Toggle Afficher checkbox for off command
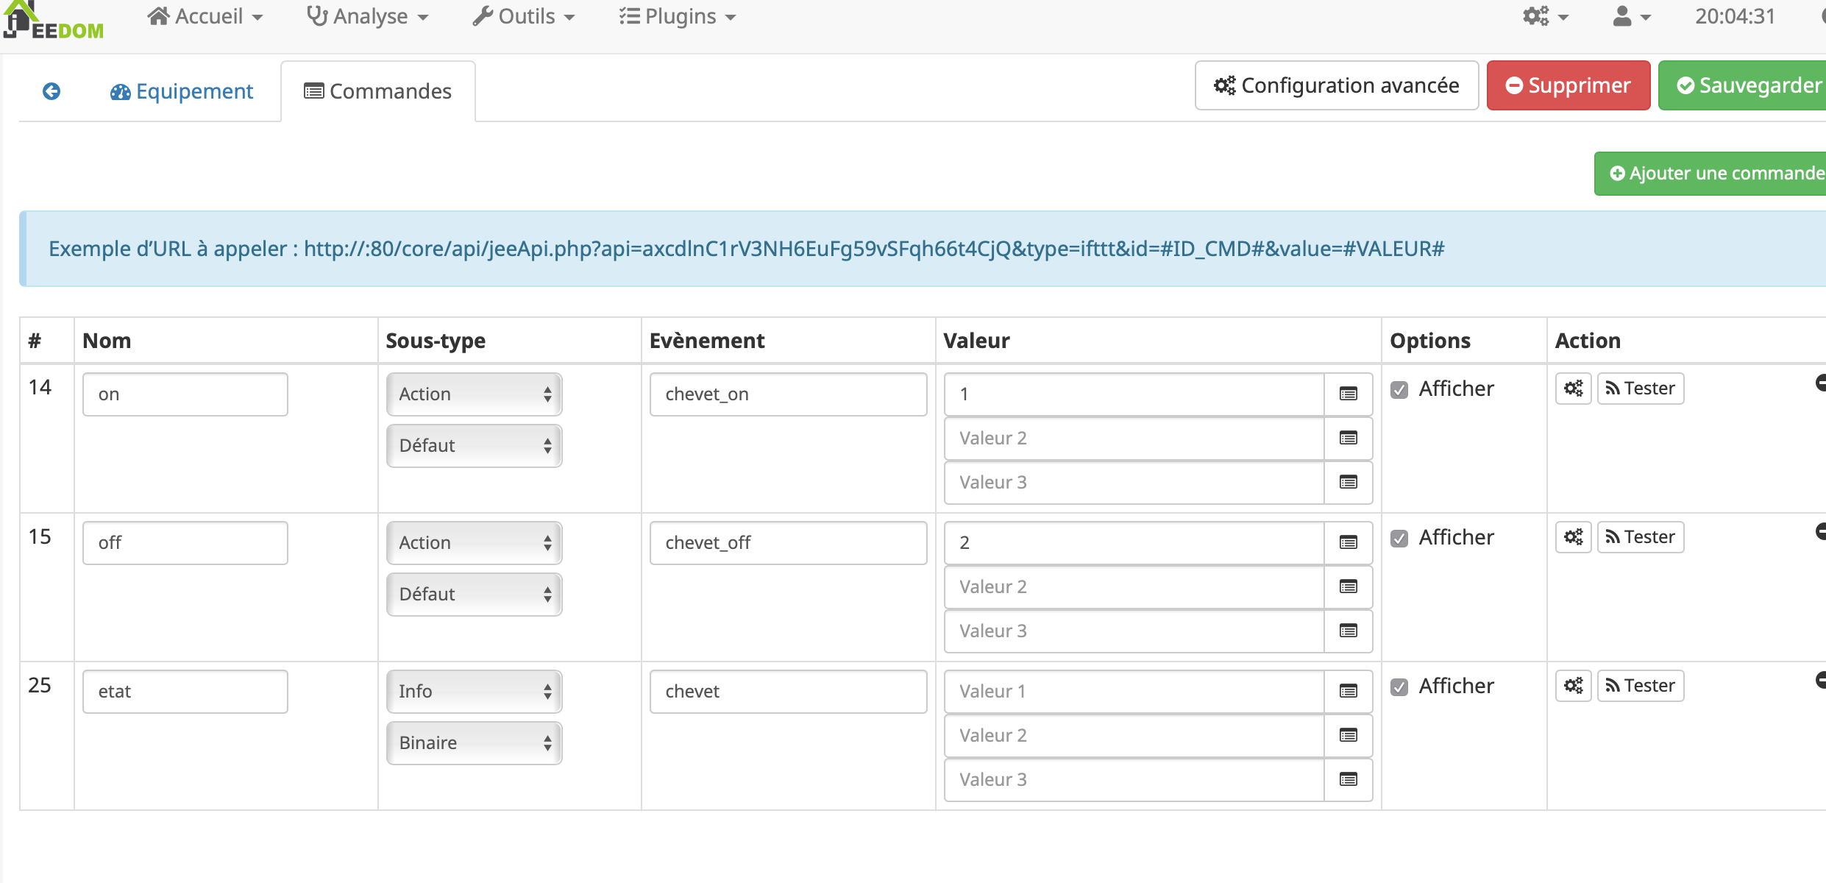This screenshot has height=883, width=1826. click(x=1400, y=537)
